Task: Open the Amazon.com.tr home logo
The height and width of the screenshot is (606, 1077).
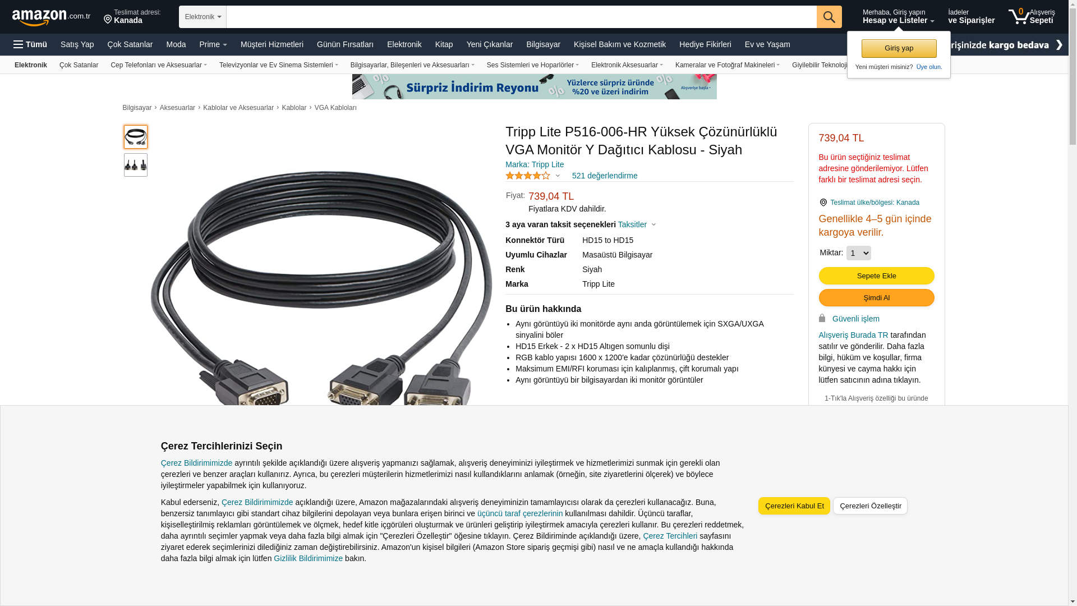Action: coord(51,17)
